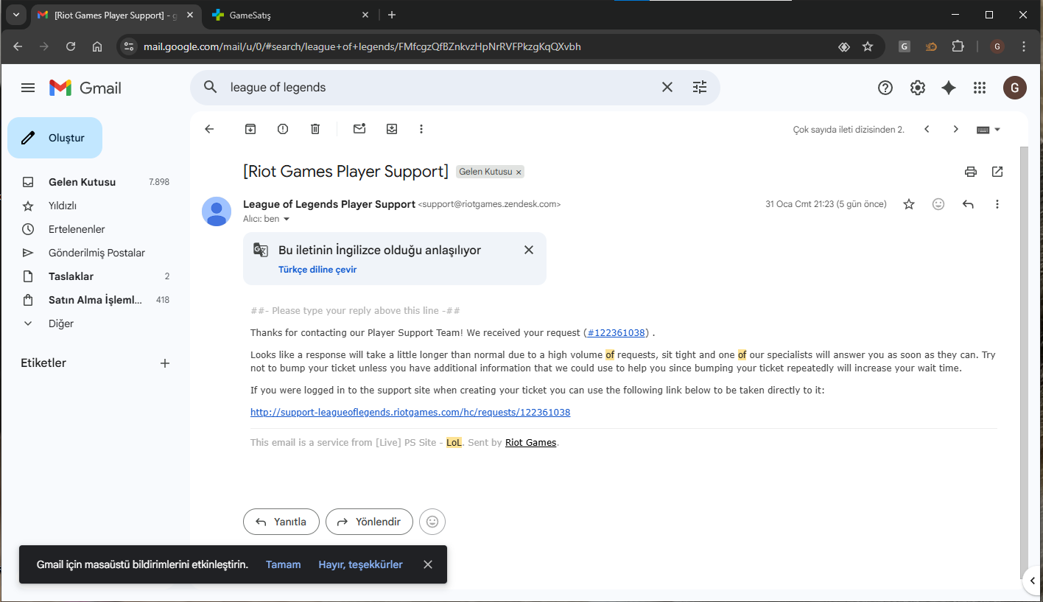The width and height of the screenshot is (1043, 602).
Task: Open Gmail main menu hamburger icon
Action: (x=28, y=88)
